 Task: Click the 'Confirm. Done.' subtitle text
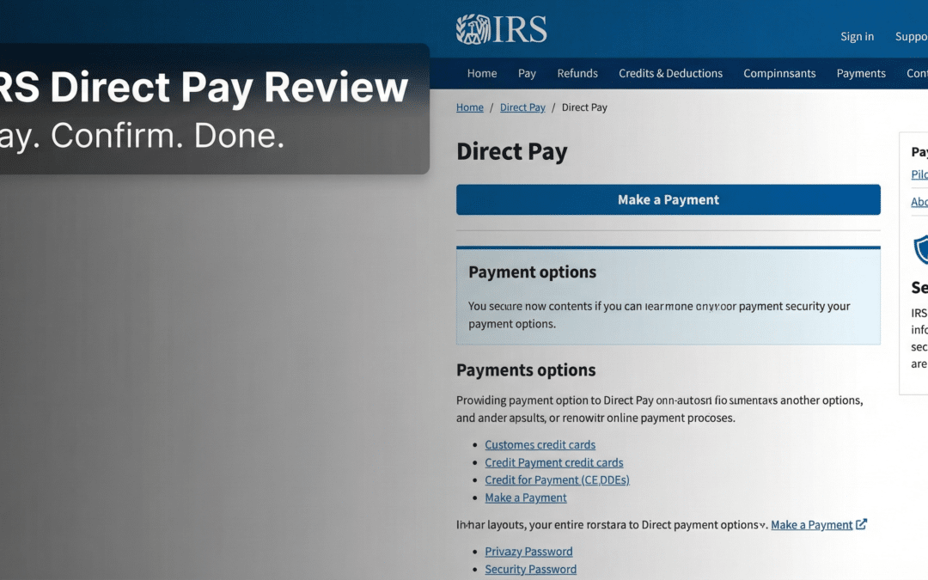(168, 136)
